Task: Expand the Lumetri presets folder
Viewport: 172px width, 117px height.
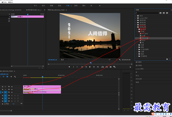Action: tap(136, 18)
